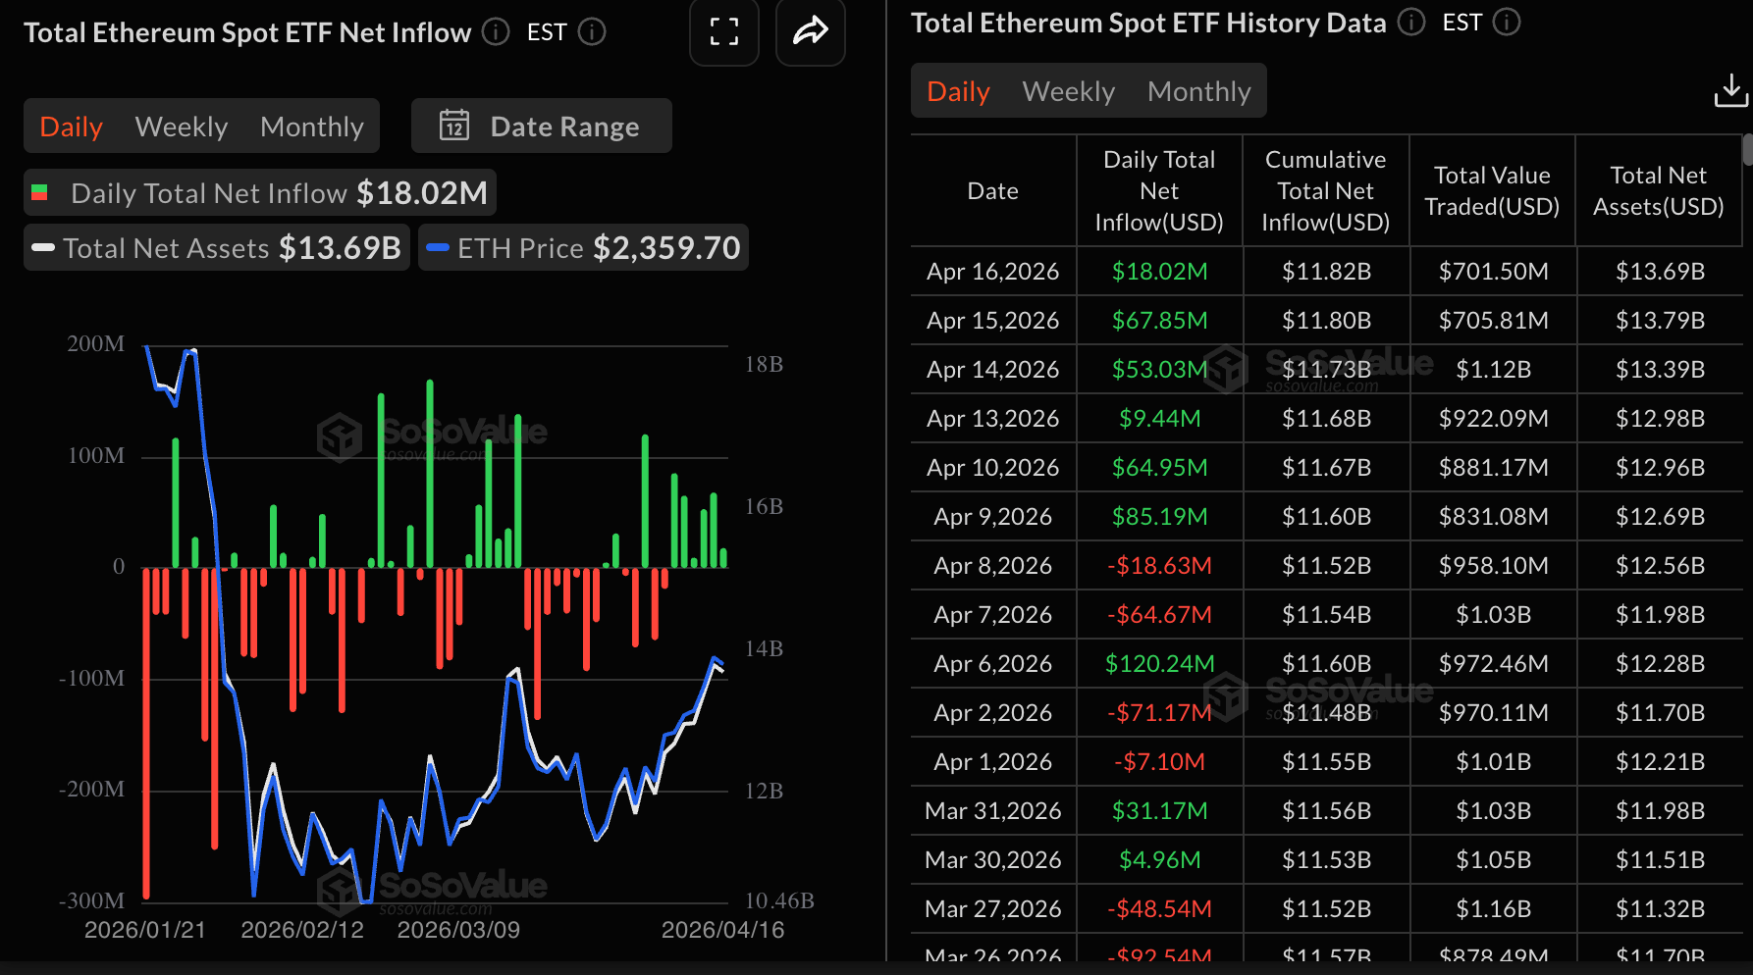The height and width of the screenshot is (975, 1753).
Task: Click the calendar icon in Date Range
Action: 453,127
